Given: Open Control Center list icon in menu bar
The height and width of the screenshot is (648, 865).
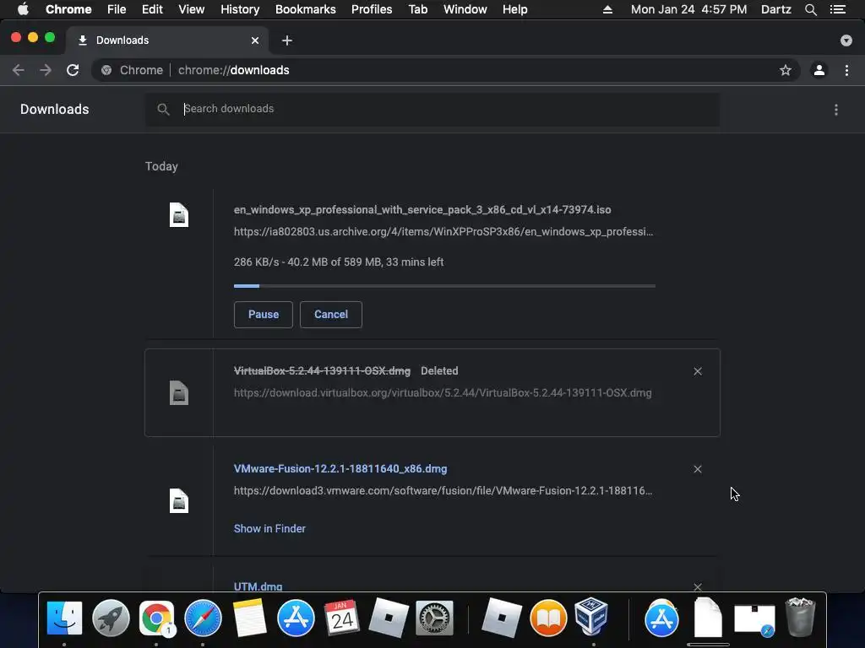Looking at the screenshot, I should [838, 9].
